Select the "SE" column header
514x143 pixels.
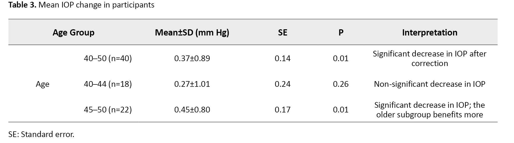[x=283, y=33]
